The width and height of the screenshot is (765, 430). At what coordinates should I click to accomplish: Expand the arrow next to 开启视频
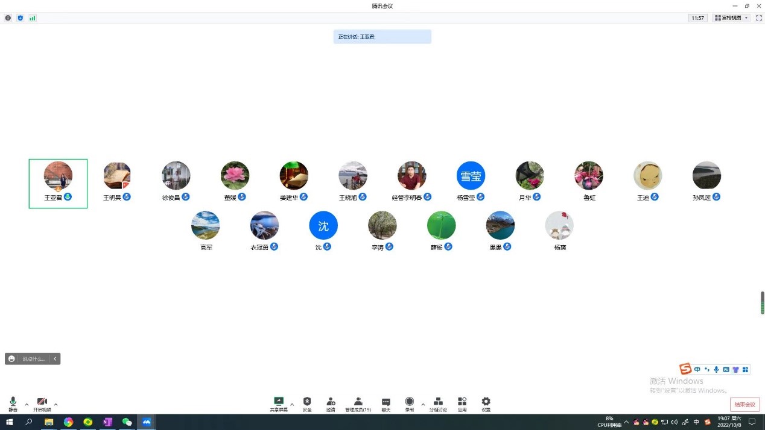tap(56, 404)
